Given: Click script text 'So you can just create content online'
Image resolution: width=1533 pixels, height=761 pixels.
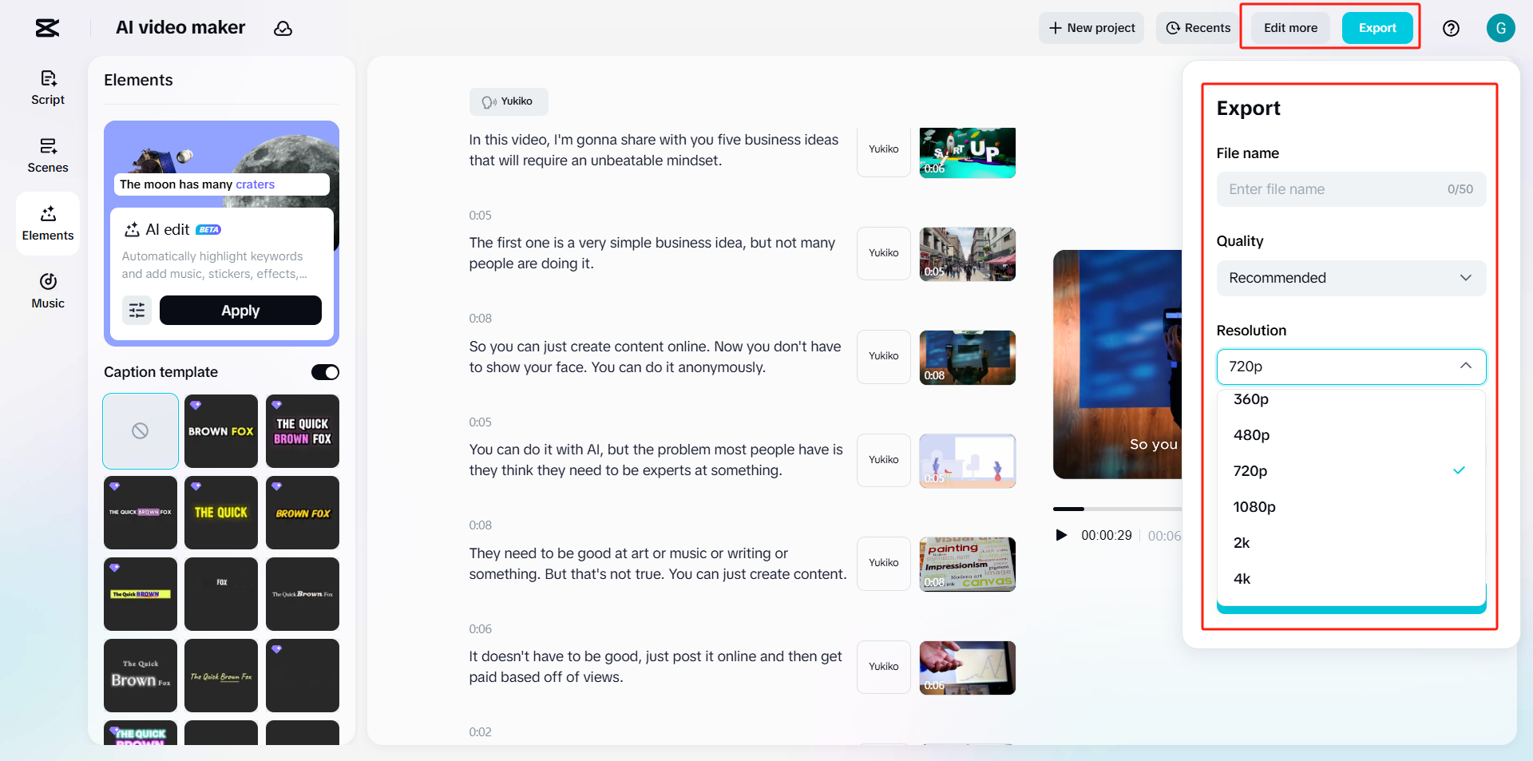Looking at the screenshot, I should (656, 357).
